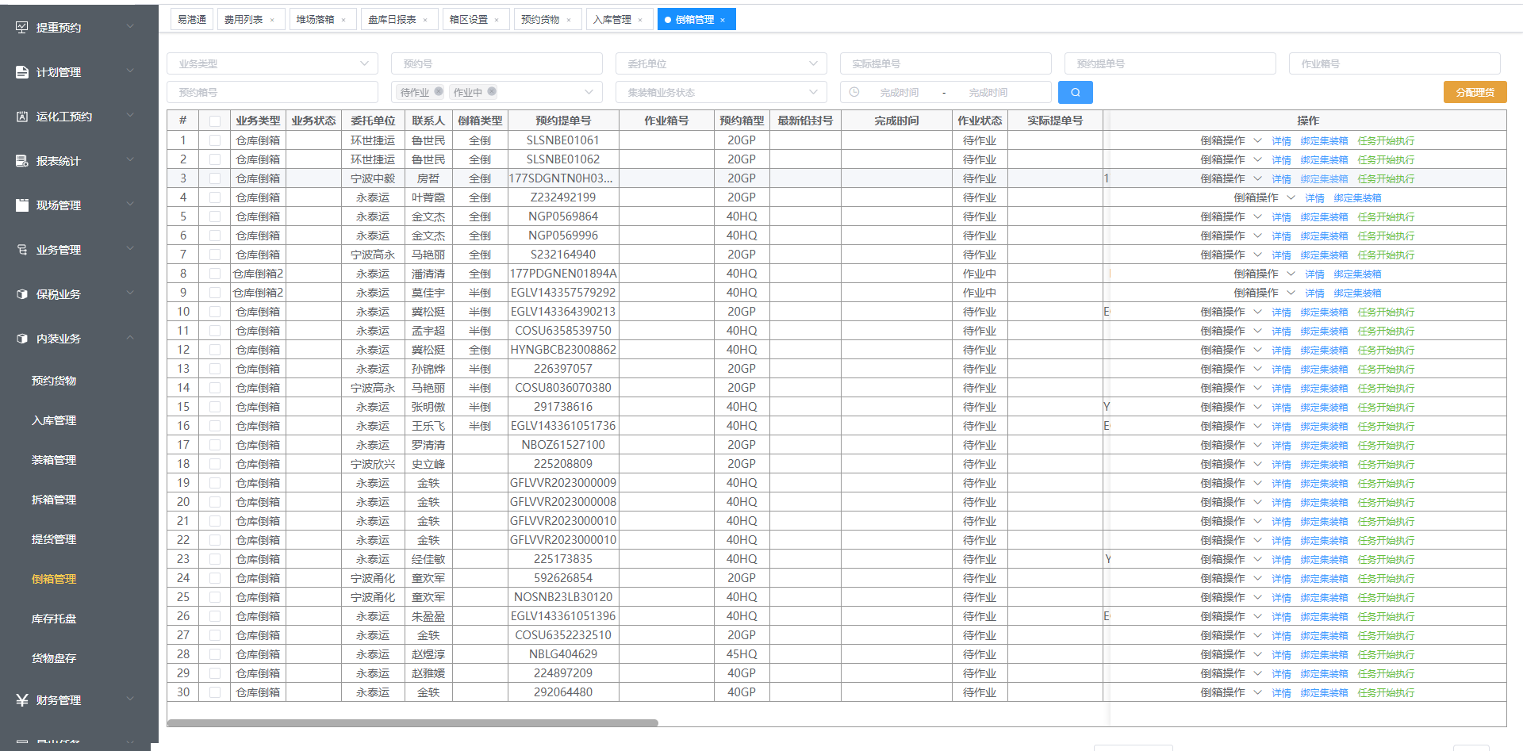Open the 委托单位 dropdown filter
This screenshot has width=1523, height=751.
721,63
